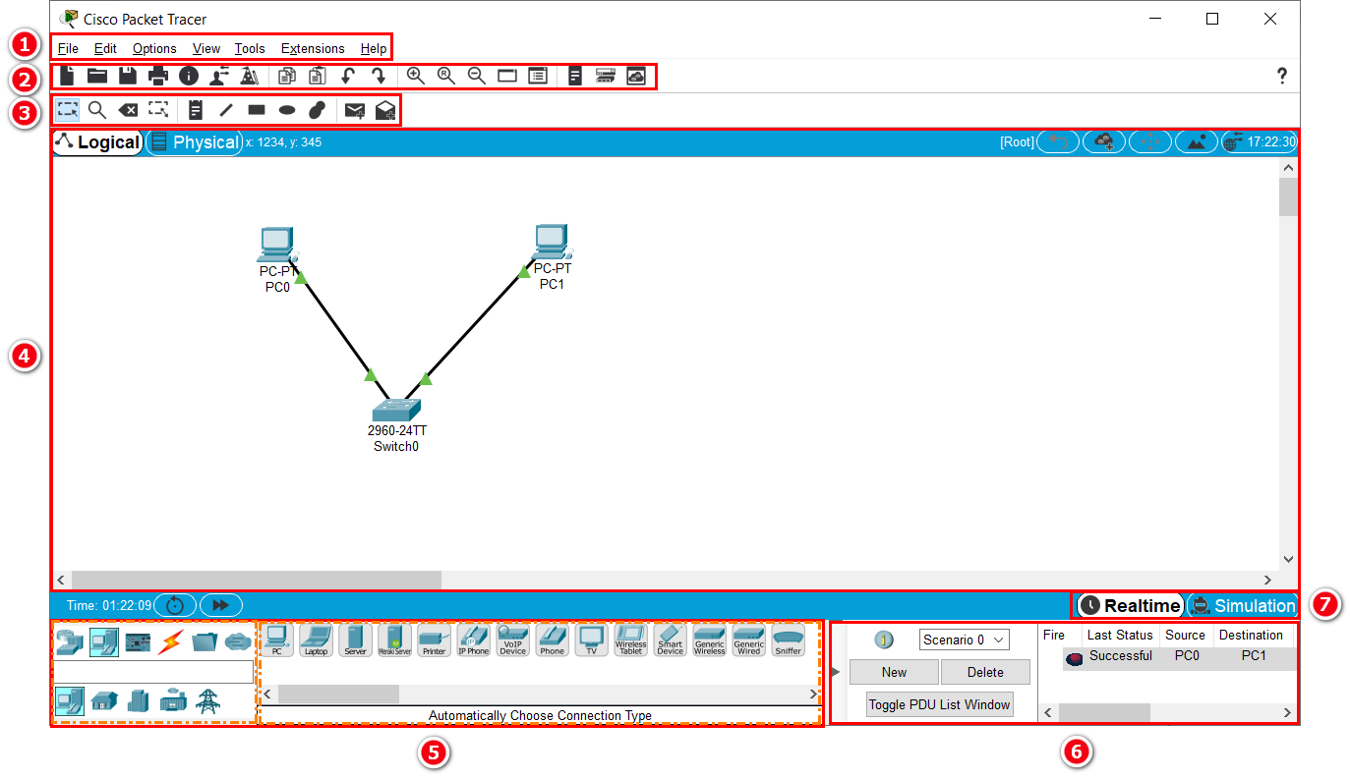
Task: Choose the Draw Line tool
Action: [x=225, y=110]
